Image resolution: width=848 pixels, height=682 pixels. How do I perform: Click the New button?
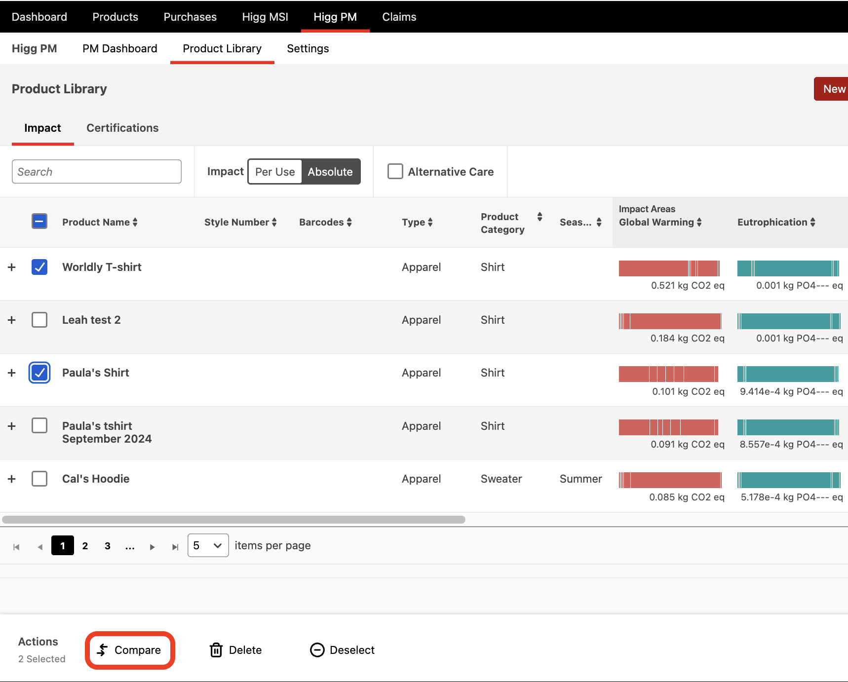pos(832,89)
